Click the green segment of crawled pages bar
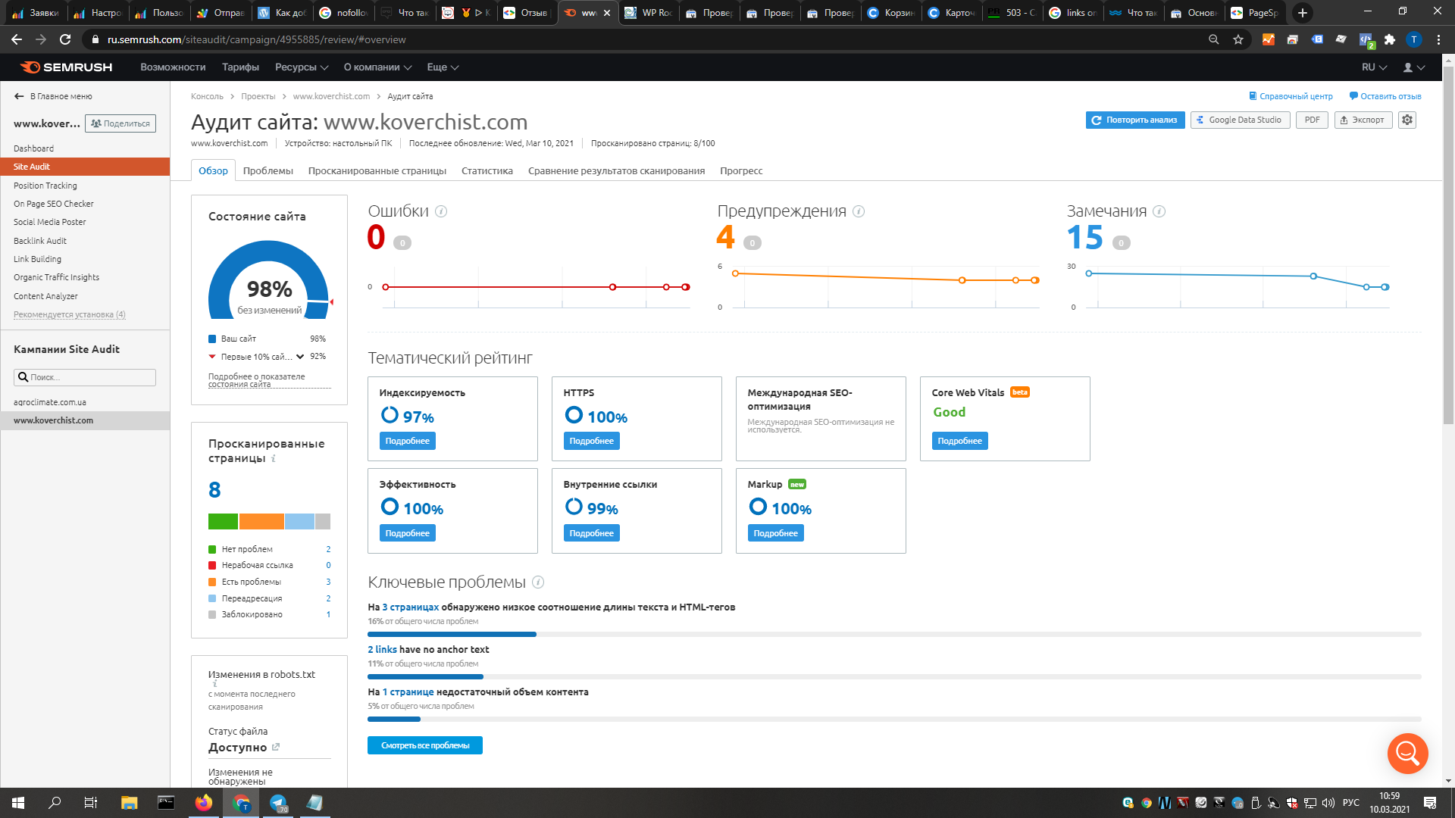1455x818 pixels. [x=223, y=521]
